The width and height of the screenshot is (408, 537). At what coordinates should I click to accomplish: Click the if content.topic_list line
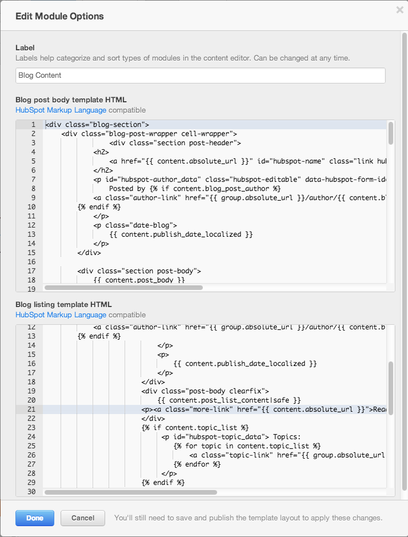(x=195, y=428)
